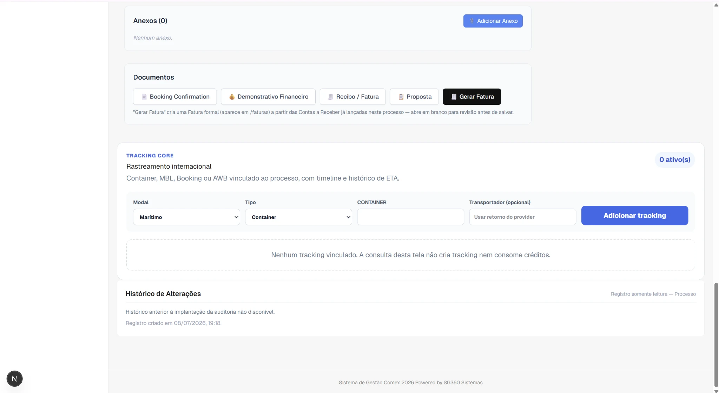Click the scrollbar up arrow
This screenshot has width=719, height=393.
(x=716, y=5)
